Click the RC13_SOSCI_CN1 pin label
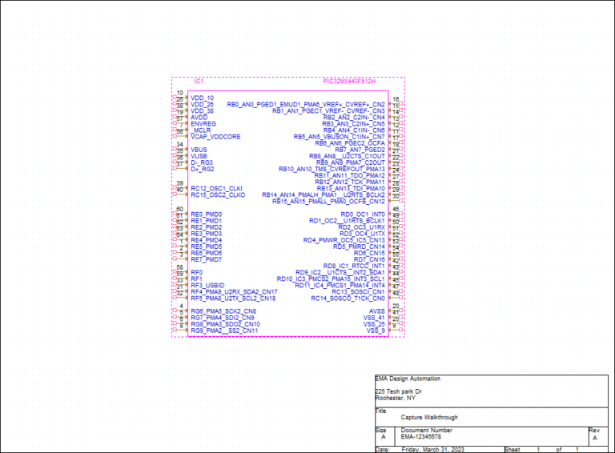The height and width of the screenshot is (453, 615). point(358,292)
